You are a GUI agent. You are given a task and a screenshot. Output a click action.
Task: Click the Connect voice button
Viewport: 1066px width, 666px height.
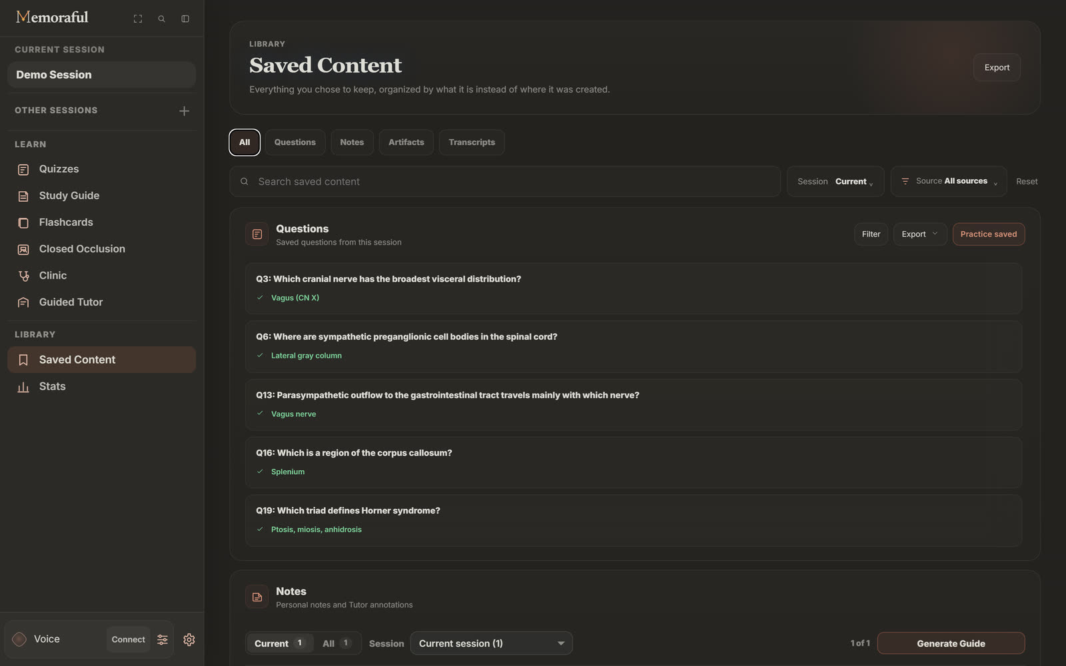pyautogui.click(x=128, y=639)
